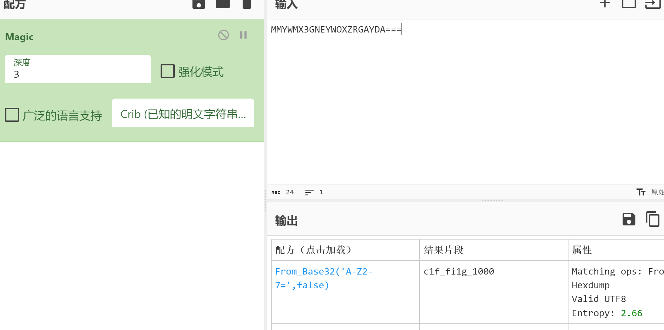The width and height of the screenshot is (664, 330).
Task: Click the 输出 panel title
Action: click(286, 220)
